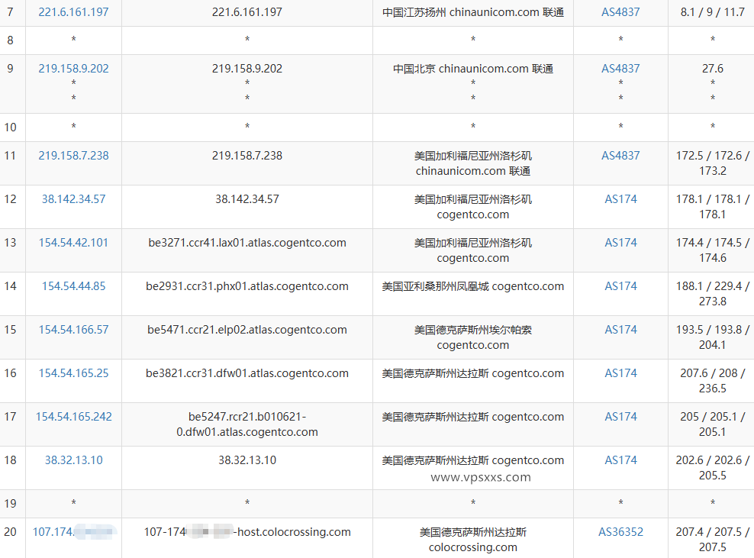Click AS174 link in hop 18 row
The image size is (754, 558).
click(x=620, y=460)
